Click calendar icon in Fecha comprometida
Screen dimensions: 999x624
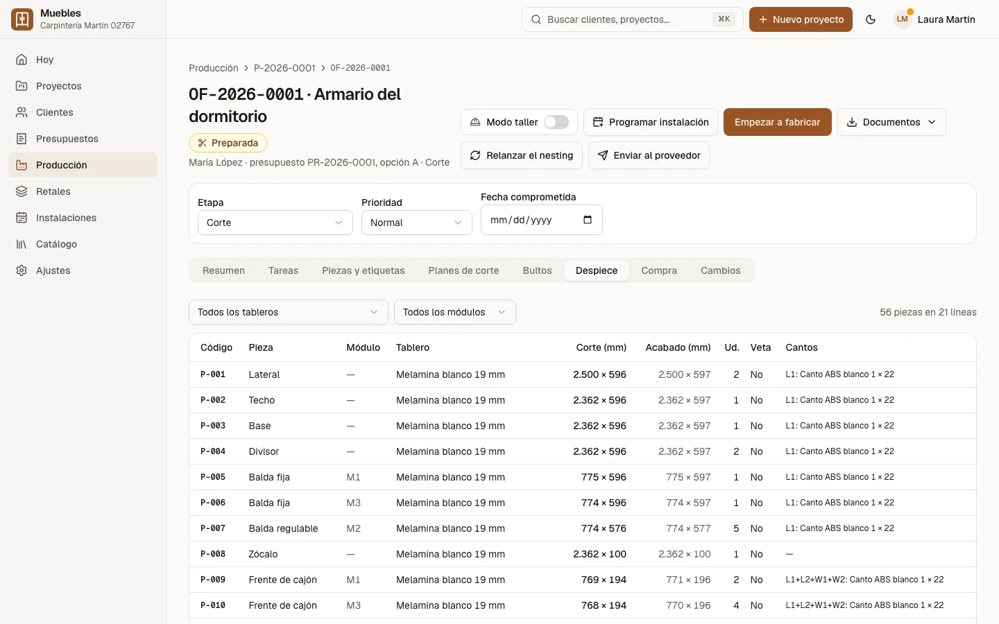point(588,220)
